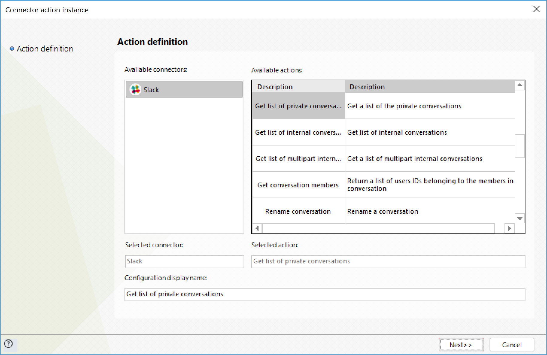Close the Connector action instance dialog

(536, 9)
